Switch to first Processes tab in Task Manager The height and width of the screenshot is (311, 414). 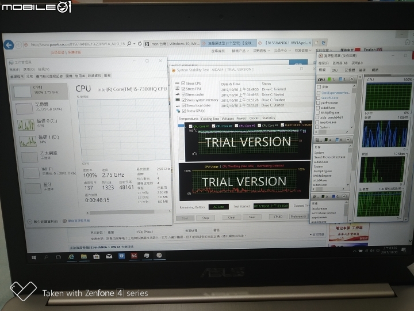pyautogui.click(x=17, y=77)
